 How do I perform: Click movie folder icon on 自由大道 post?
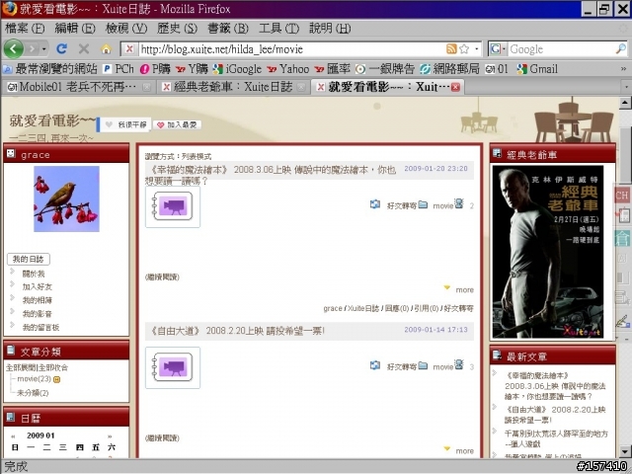click(423, 365)
